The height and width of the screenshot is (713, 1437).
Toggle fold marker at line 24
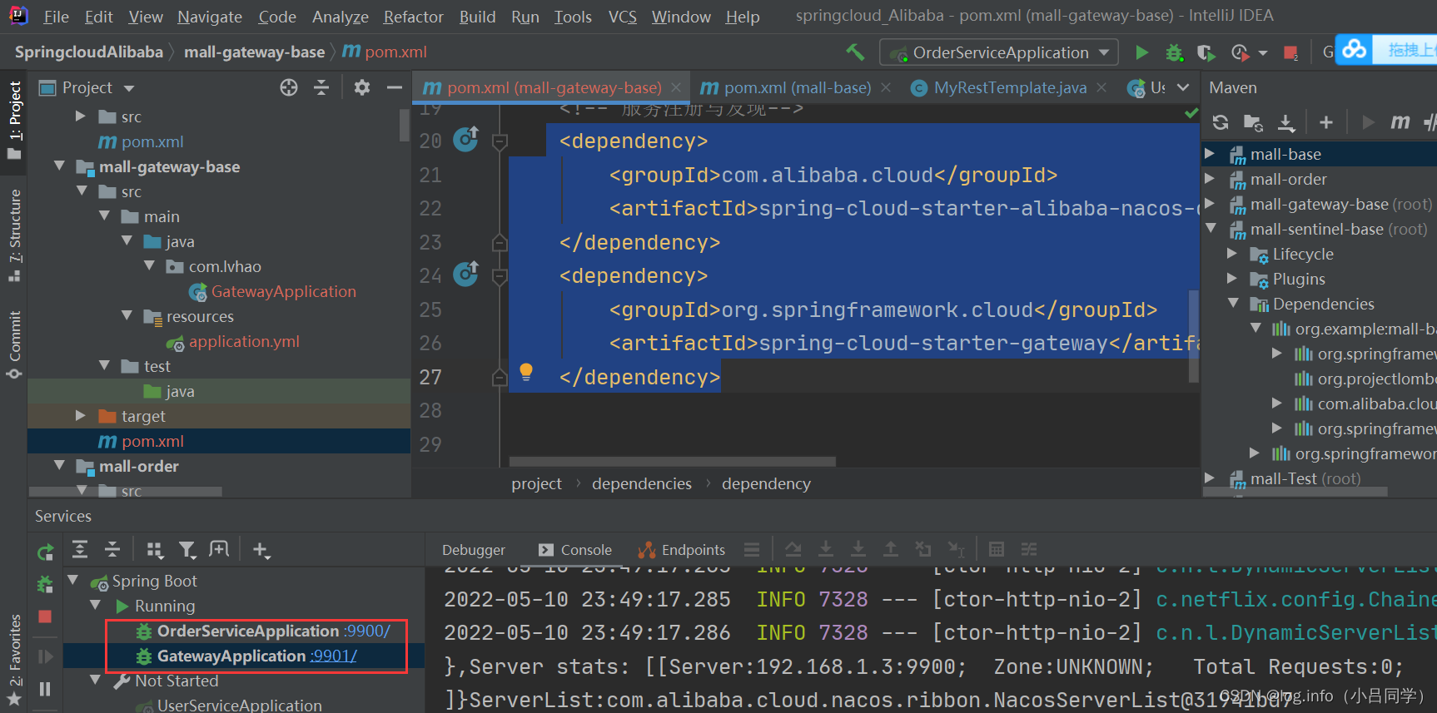coord(500,277)
